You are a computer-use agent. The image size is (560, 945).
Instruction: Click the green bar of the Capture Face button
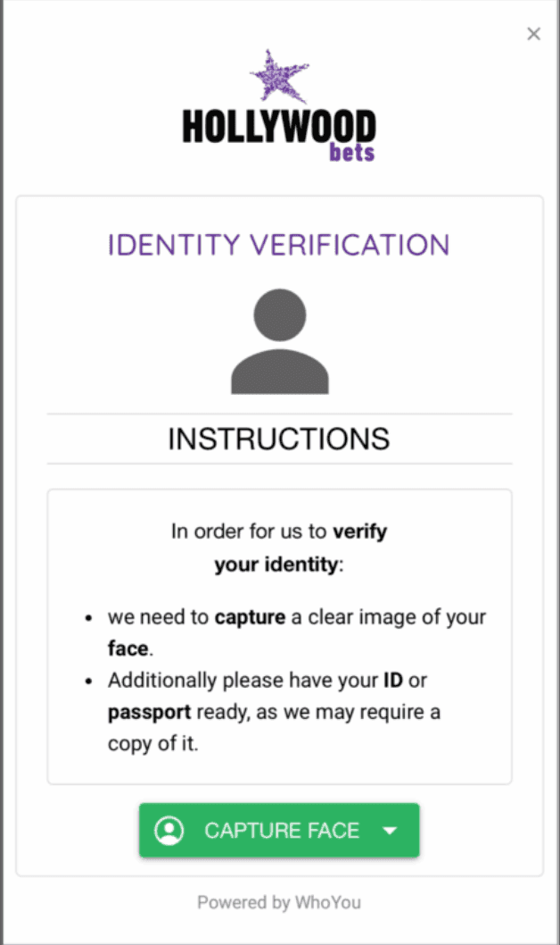tap(279, 830)
